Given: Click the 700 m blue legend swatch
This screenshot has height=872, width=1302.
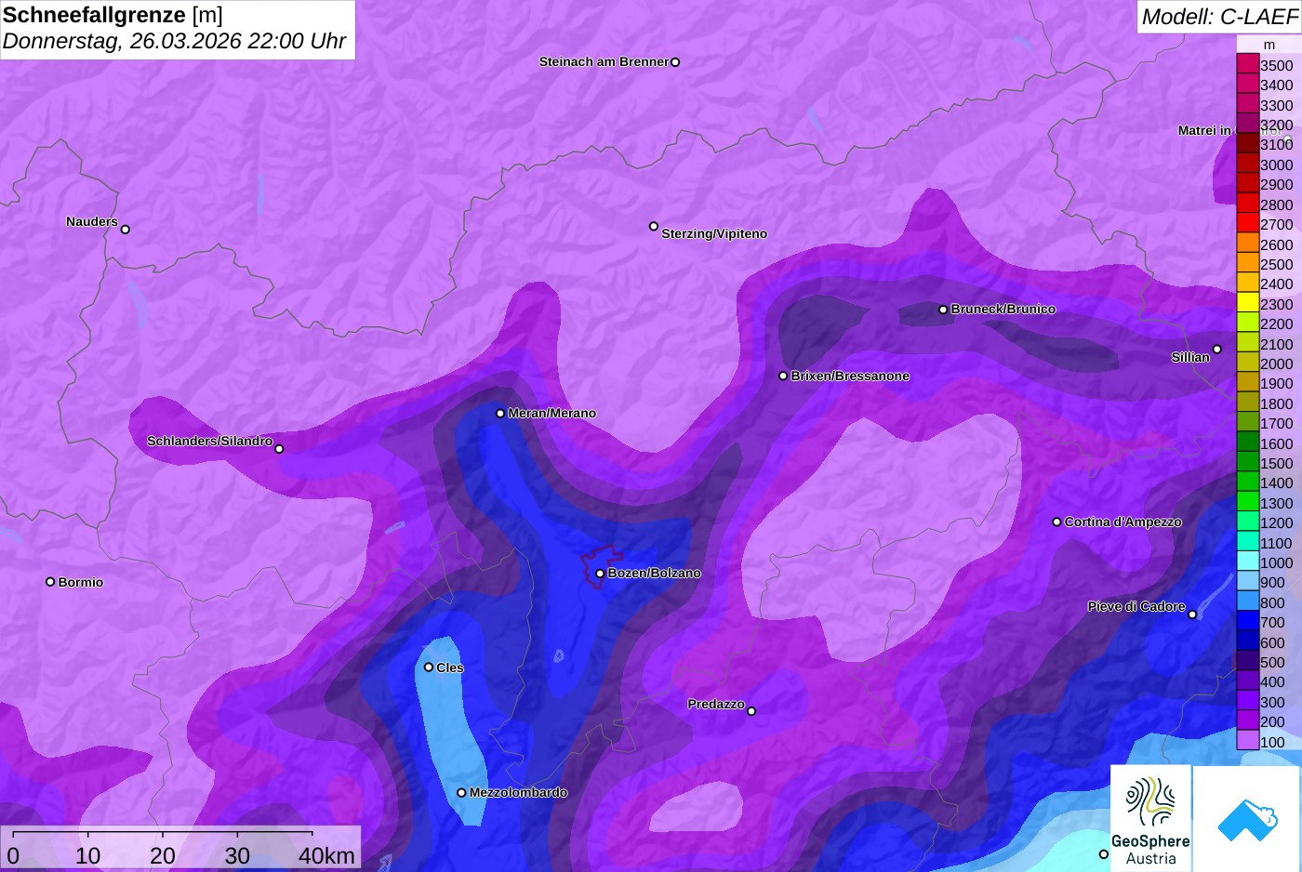Looking at the screenshot, I should tap(1247, 621).
